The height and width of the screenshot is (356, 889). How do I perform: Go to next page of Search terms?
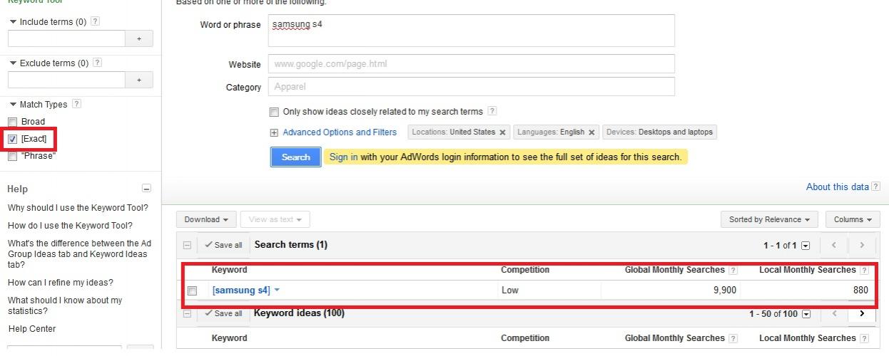(861, 245)
